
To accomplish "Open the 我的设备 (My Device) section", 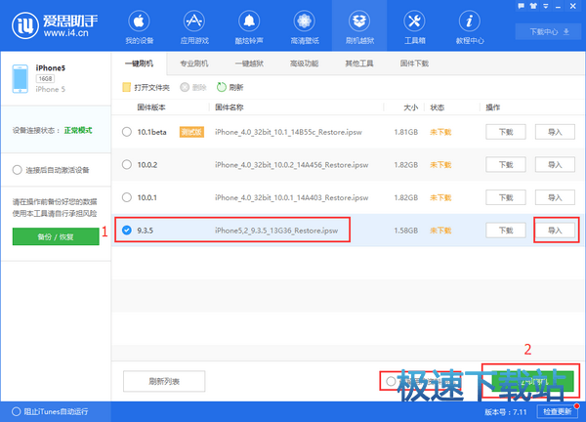I will 139,27.
